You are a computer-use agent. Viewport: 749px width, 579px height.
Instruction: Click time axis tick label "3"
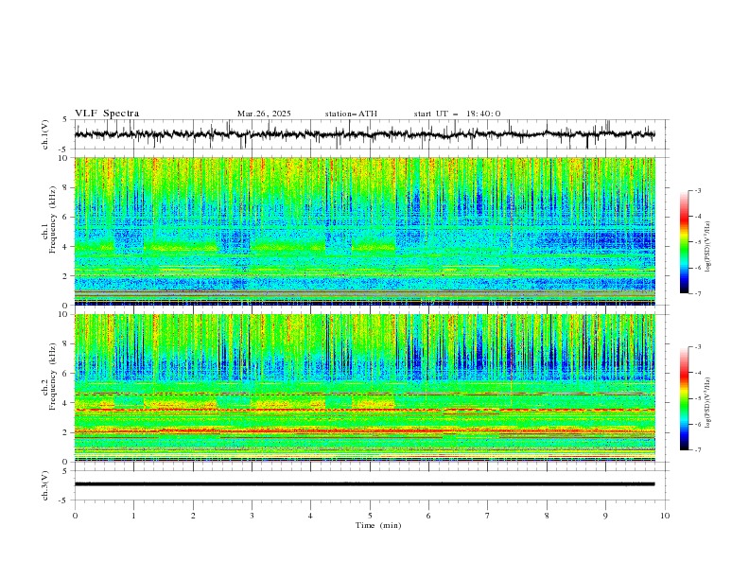(252, 516)
